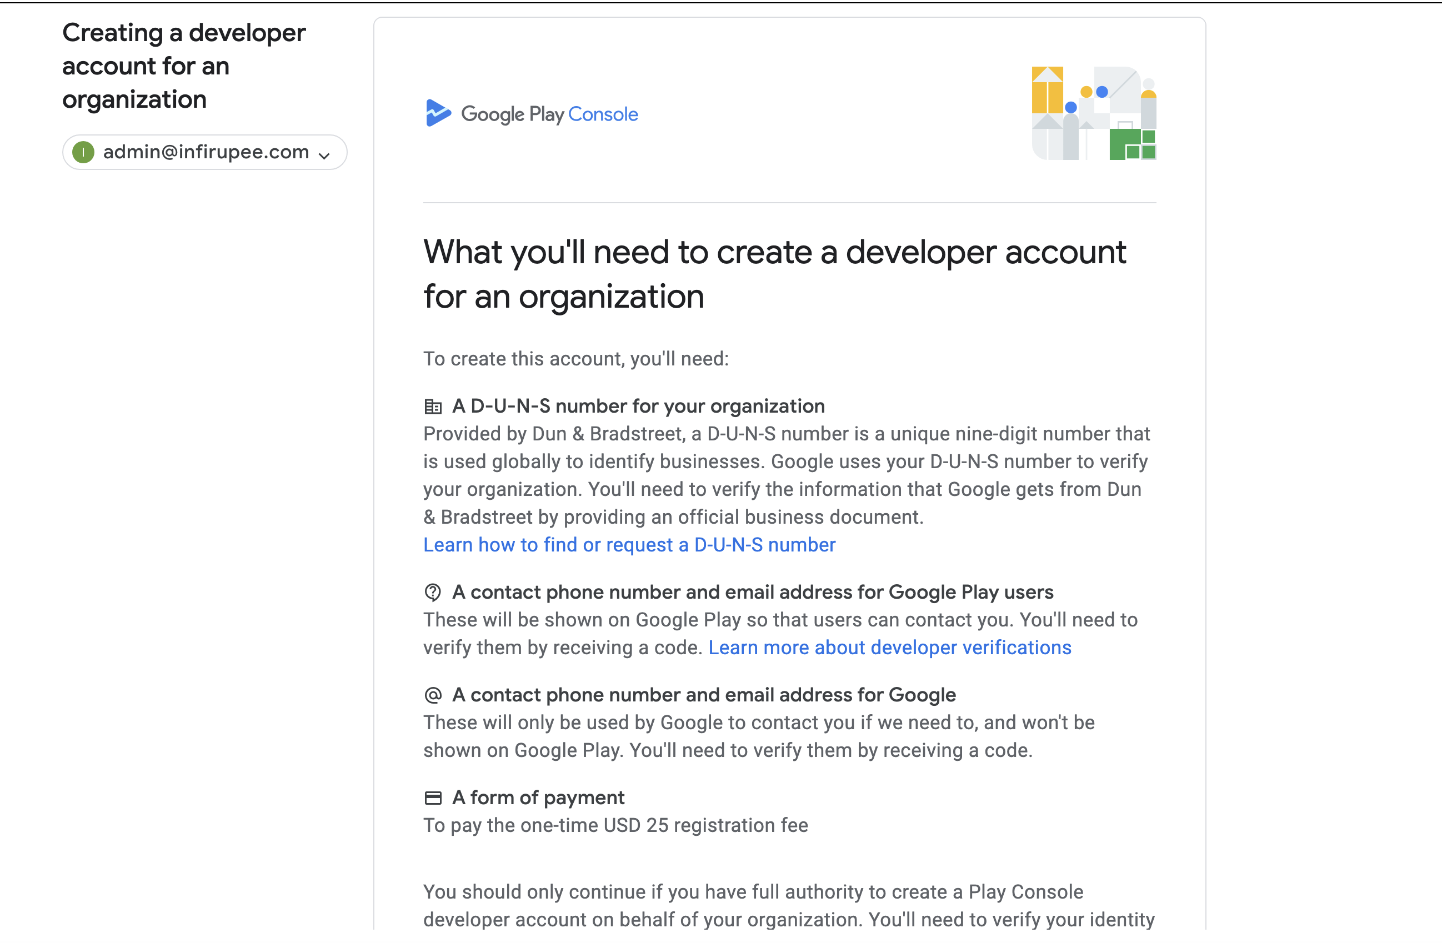The image size is (1442, 943).
Task: Click the colorful header illustration
Action: (1094, 113)
